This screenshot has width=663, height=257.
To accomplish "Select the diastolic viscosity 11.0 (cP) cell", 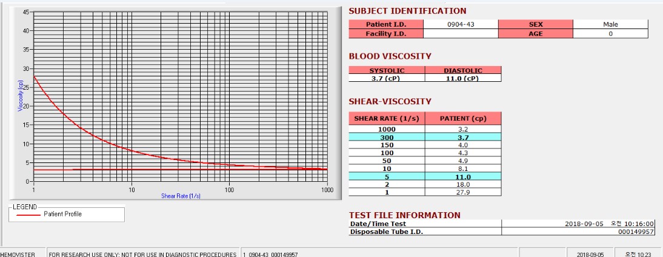I will [x=463, y=78].
